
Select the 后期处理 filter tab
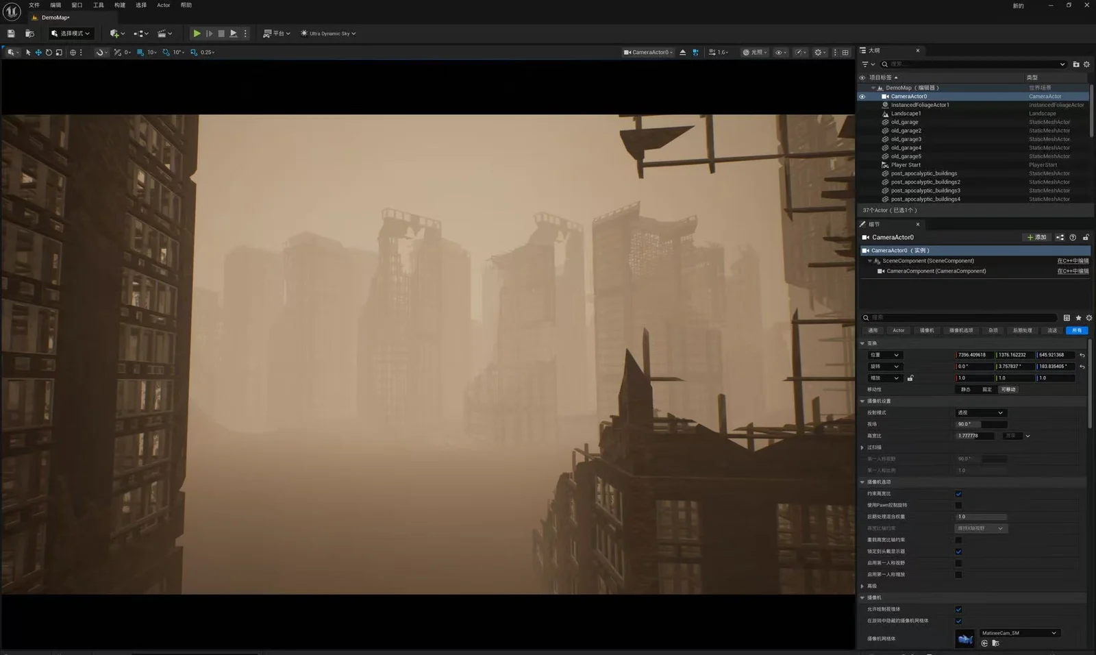(x=1022, y=330)
